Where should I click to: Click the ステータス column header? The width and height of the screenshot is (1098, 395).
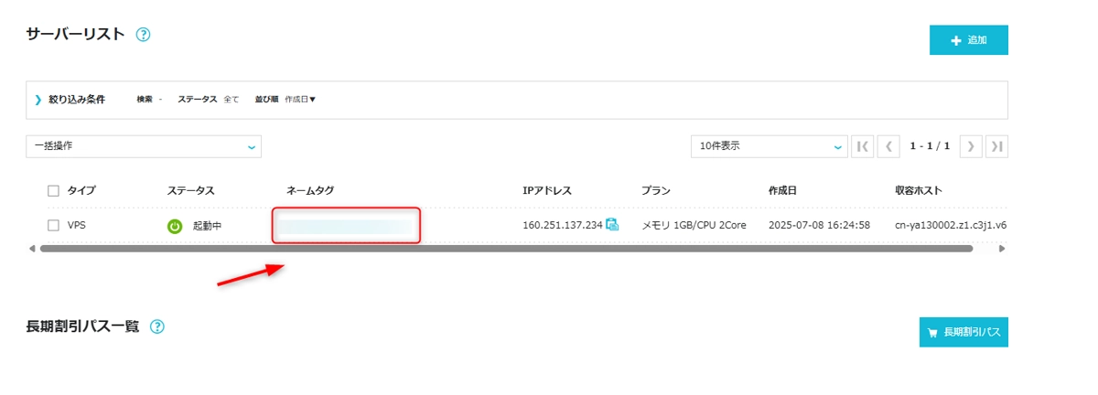pyautogui.click(x=190, y=191)
